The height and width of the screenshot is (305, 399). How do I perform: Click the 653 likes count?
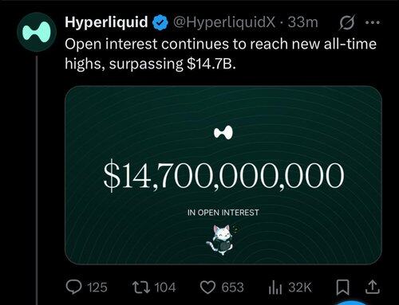tap(232, 287)
